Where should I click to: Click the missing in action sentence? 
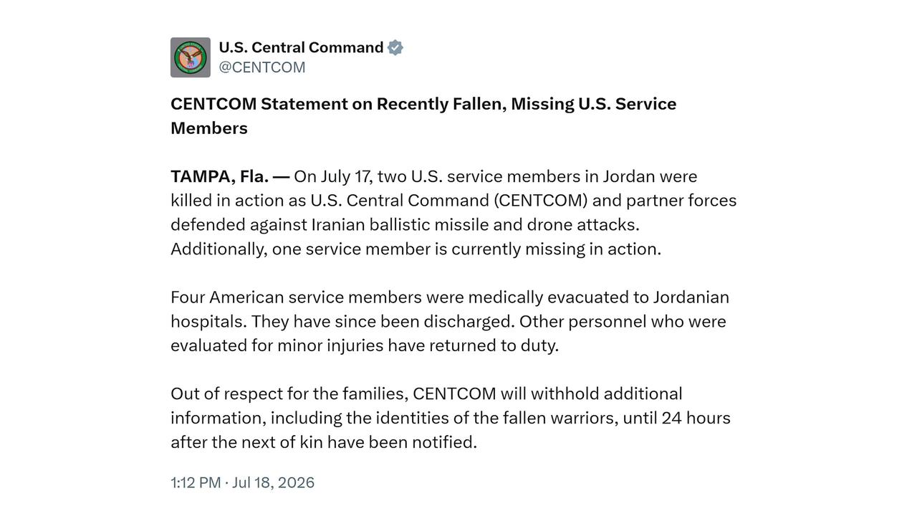coord(416,249)
